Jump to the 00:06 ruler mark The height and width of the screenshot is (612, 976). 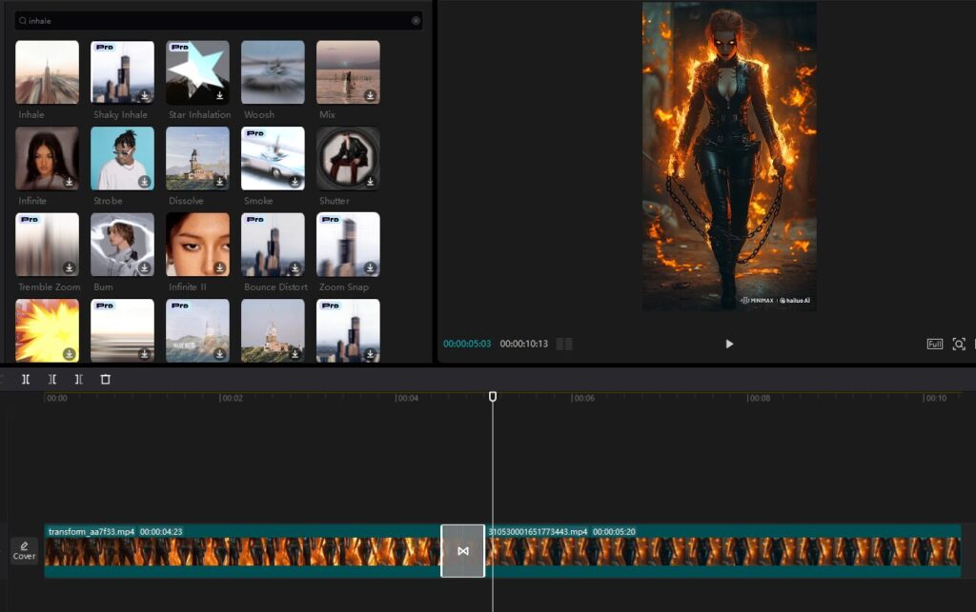pos(584,398)
